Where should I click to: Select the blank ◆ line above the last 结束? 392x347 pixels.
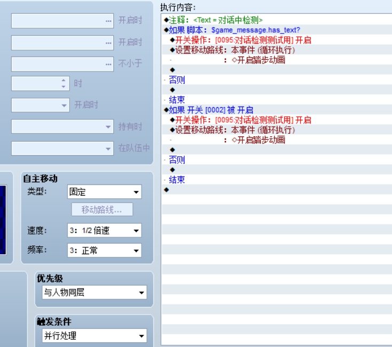[x=277, y=170]
